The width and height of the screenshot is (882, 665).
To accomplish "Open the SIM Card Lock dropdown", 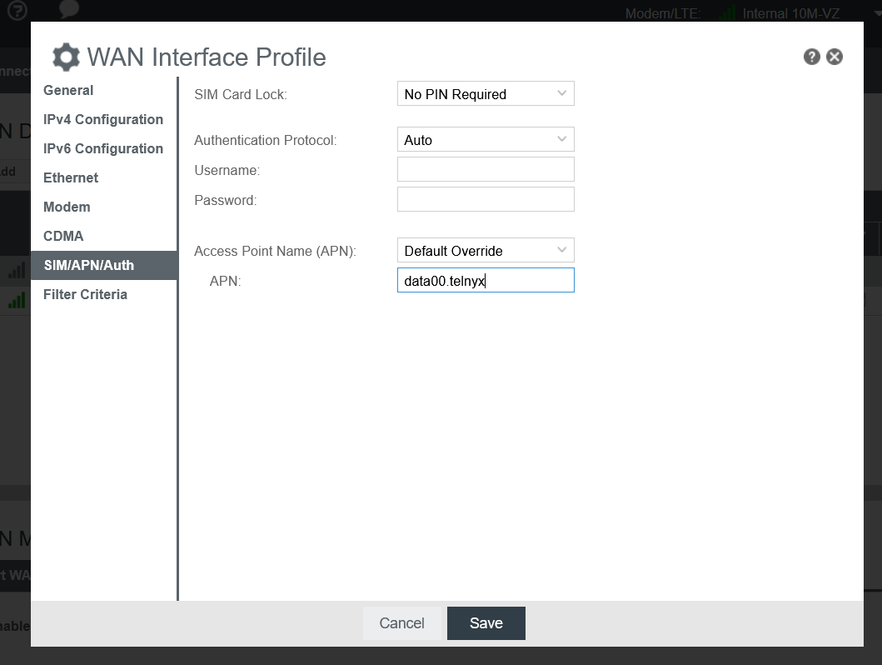I will click(x=486, y=94).
